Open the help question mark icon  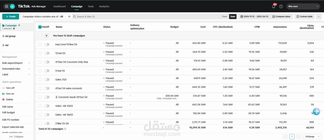click(x=281, y=6)
